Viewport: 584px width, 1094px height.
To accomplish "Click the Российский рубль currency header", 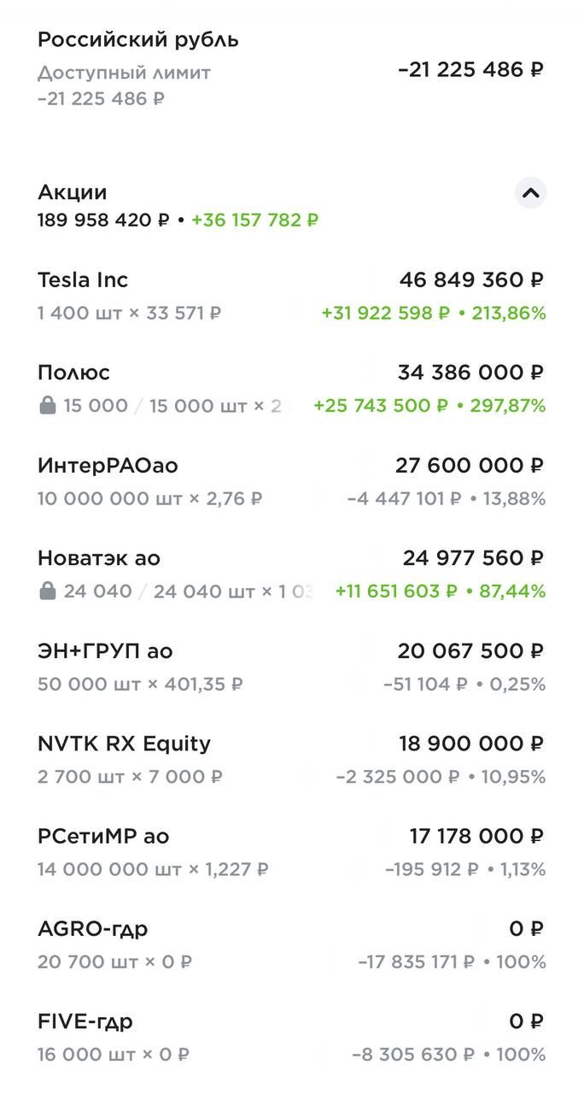I will point(137,40).
